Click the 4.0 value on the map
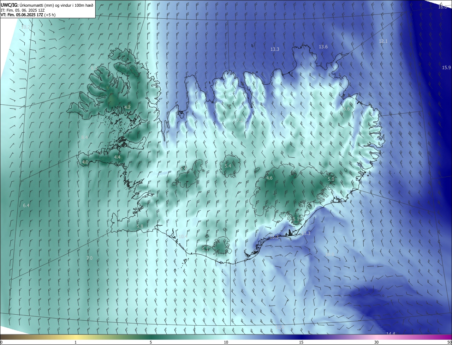Screen dimensions: 452x345 click(85, 162)
